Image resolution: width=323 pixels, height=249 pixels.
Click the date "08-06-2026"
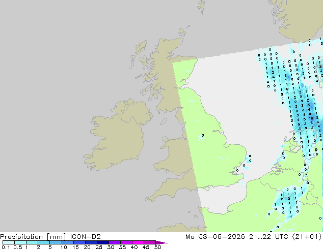pyautogui.click(x=222, y=237)
